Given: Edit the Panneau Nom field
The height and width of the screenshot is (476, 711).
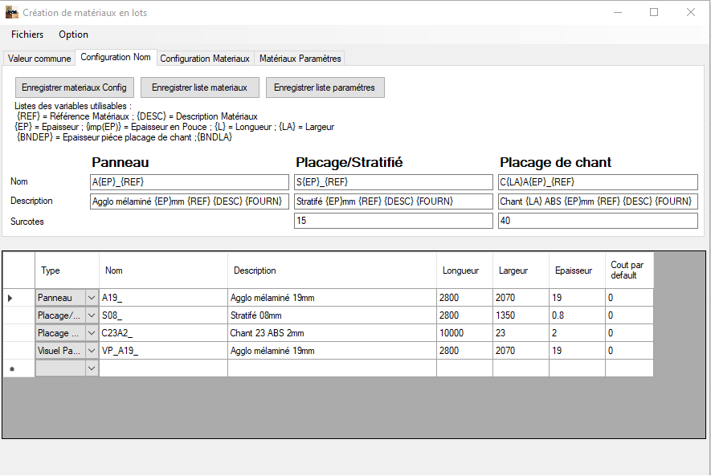Looking at the screenshot, I should point(189,182).
